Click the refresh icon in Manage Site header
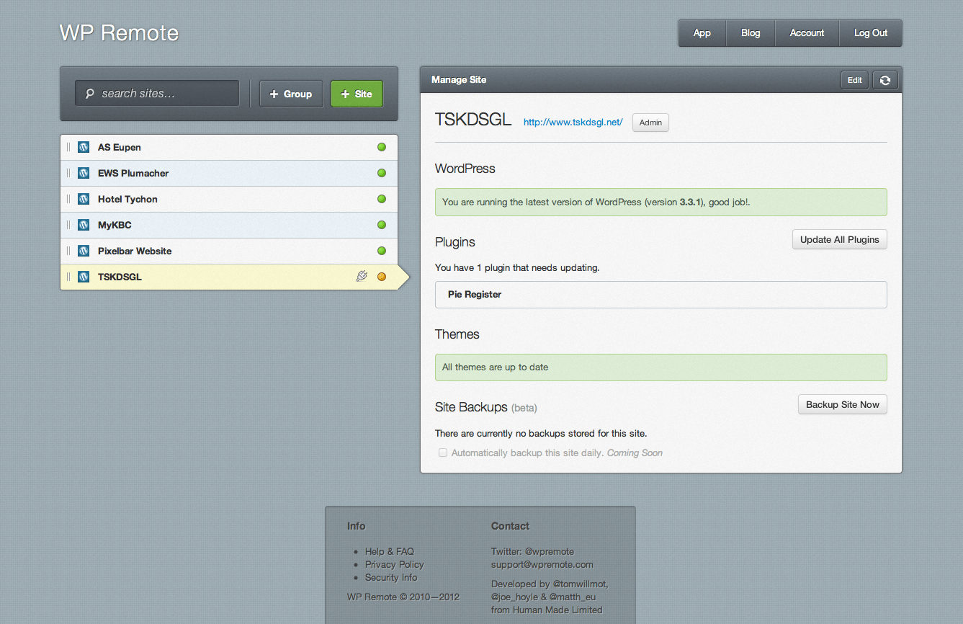This screenshot has width=963, height=624. 885,80
